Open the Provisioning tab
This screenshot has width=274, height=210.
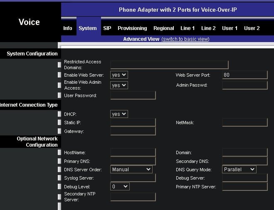(132, 28)
